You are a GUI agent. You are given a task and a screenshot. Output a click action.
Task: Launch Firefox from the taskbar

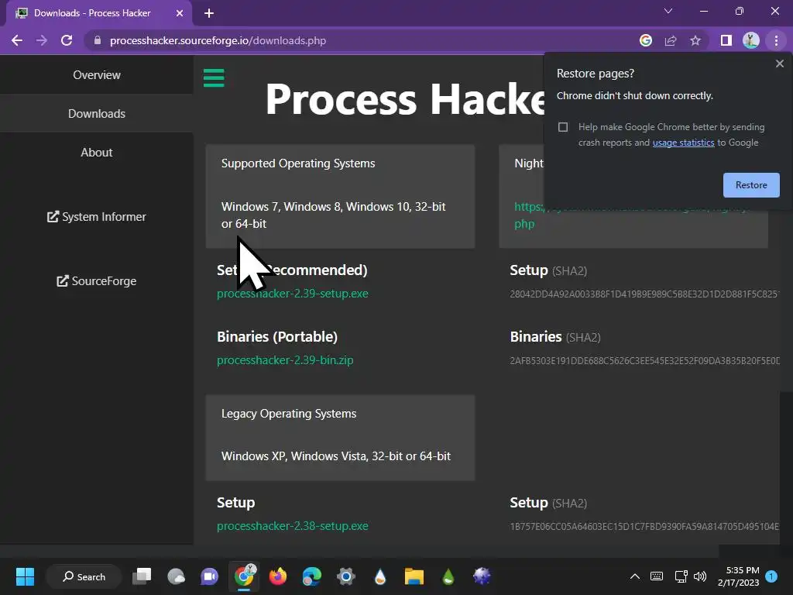278,576
